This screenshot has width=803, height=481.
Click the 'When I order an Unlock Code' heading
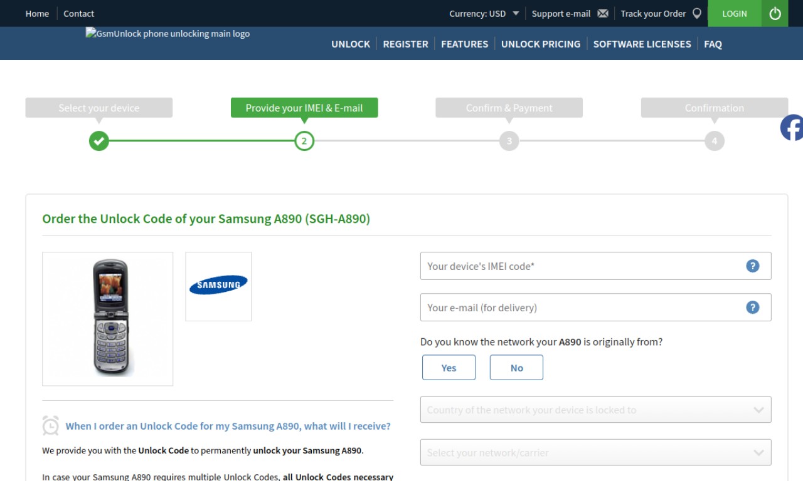[228, 426]
